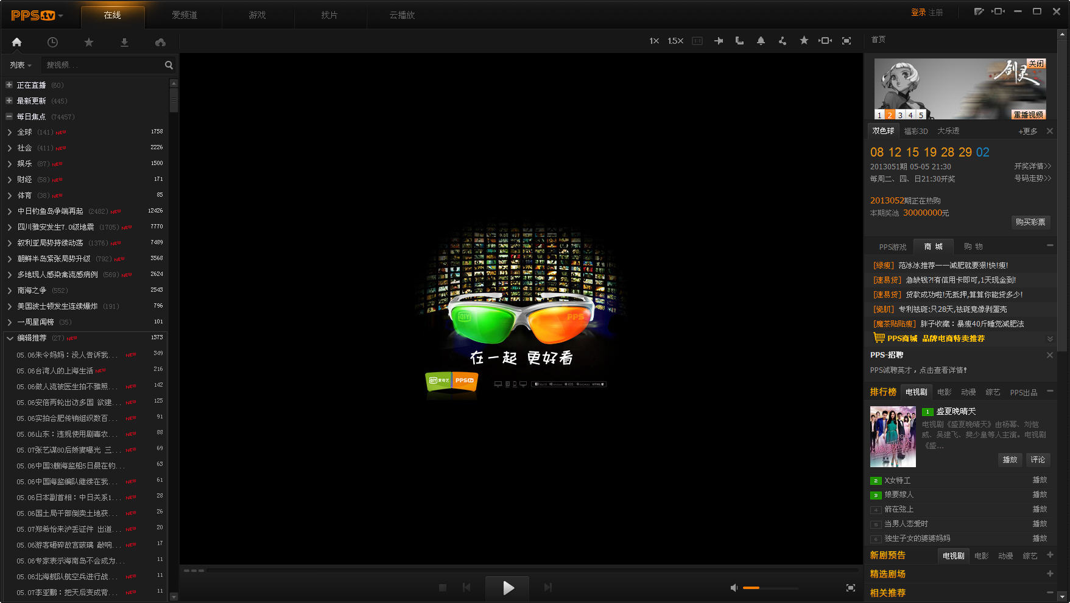Mute the volume speaker icon
Image resolution: width=1070 pixels, height=603 pixels.
click(734, 588)
